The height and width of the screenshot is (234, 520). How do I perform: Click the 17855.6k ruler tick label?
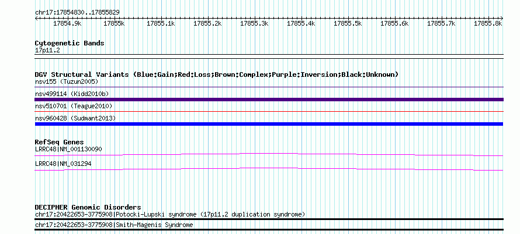point(394,23)
